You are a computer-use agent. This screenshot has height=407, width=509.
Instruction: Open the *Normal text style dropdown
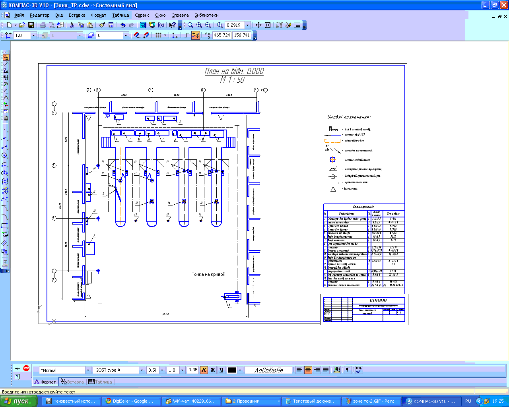point(88,370)
